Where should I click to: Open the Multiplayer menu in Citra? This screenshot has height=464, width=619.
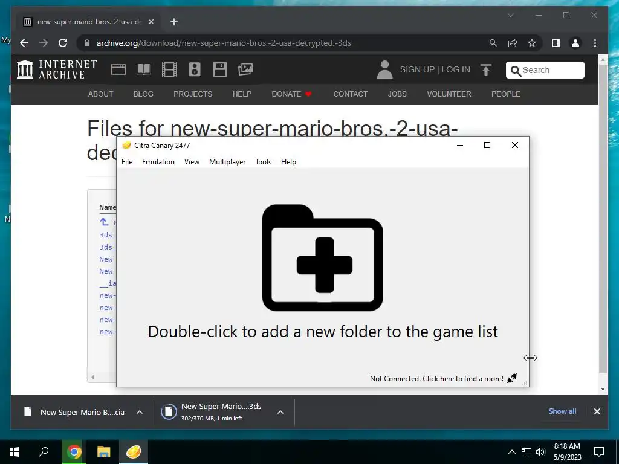click(x=227, y=162)
